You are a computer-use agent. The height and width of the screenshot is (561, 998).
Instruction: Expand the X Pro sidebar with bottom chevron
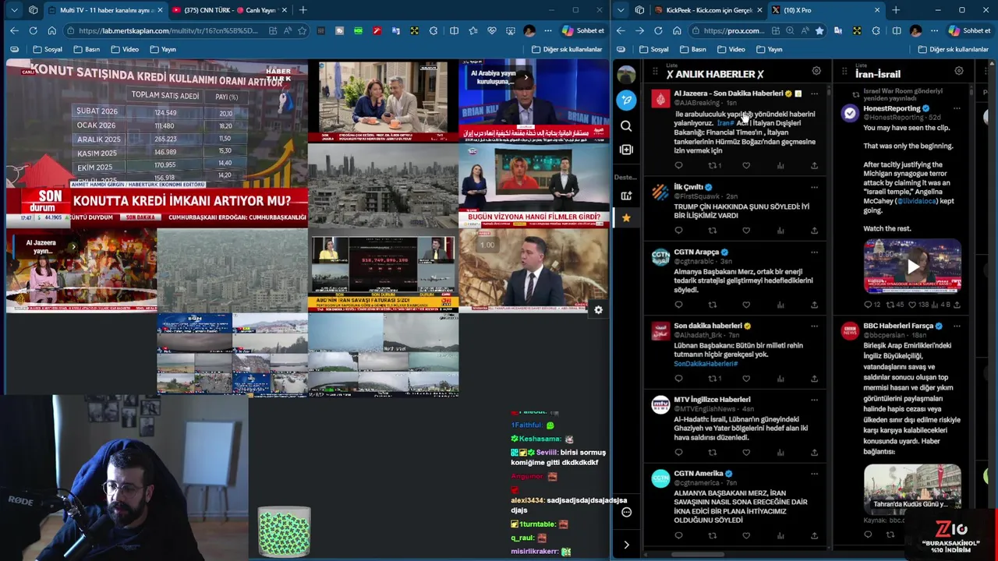626,545
